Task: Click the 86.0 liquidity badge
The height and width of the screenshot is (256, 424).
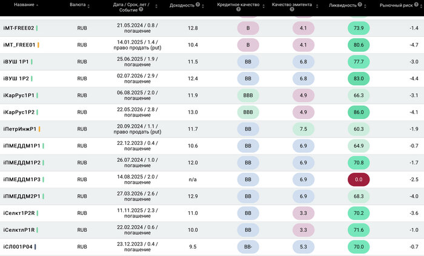Action: coord(359,112)
